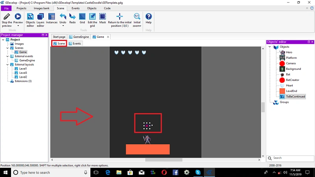315x177 pixels.
Task: Collapse the Objects tree in Objects' editor
Action: coord(270,47)
